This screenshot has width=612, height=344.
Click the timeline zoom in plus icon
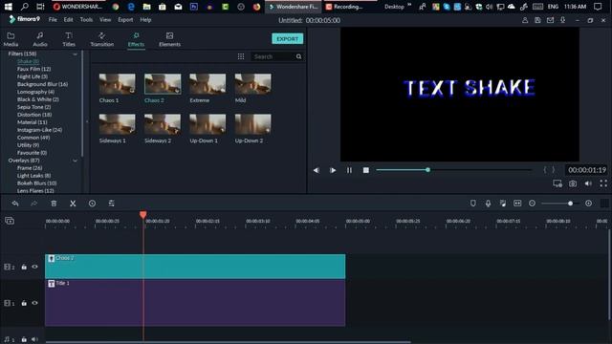click(x=588, y=204)
